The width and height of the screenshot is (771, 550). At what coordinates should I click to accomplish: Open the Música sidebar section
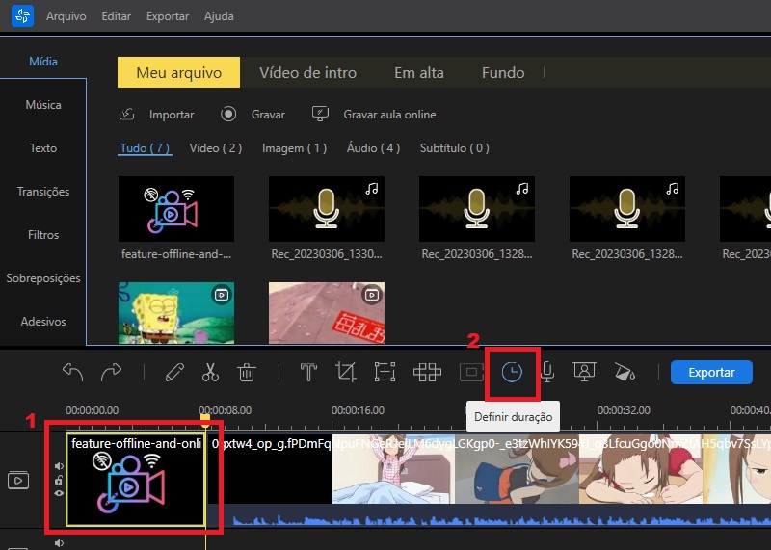[43, 105]
